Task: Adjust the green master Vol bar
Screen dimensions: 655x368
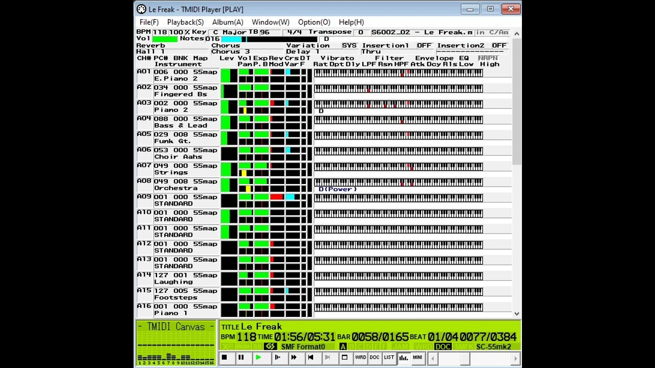Action: pos(165,39)
